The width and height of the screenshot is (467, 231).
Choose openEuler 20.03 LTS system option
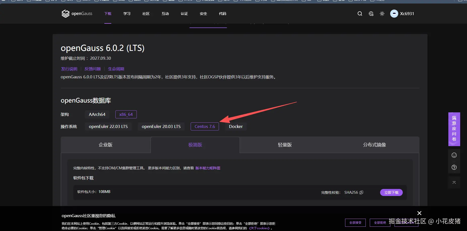(x=161, y=126)
